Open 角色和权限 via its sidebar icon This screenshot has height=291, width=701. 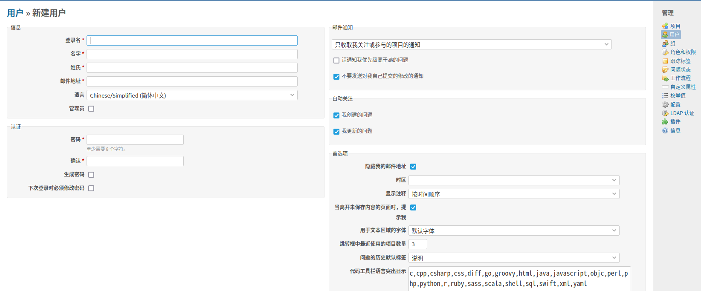665,52
